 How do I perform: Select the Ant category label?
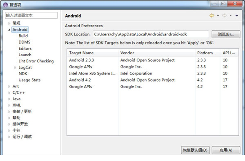[16, 86]
